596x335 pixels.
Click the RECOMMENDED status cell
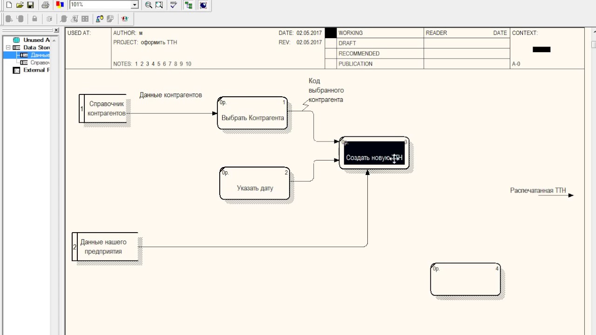click(380, 54)
